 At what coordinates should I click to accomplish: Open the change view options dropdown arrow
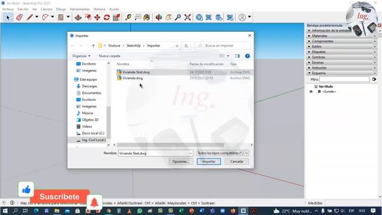coord(228,56)
